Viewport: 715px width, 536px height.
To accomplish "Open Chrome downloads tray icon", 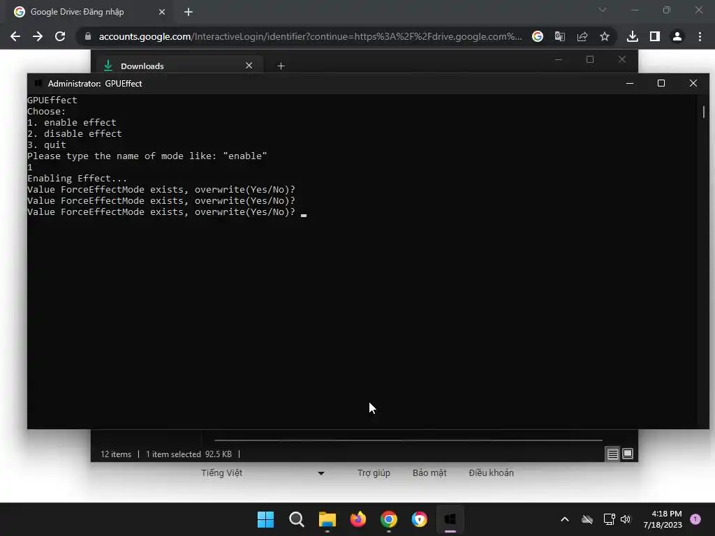I will (633, 36).
